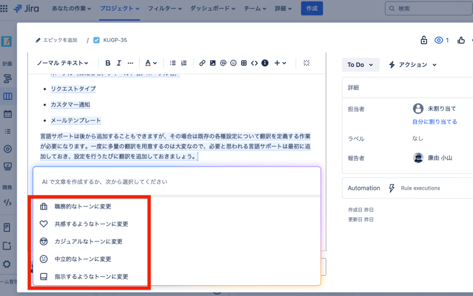Open project pages icon in sidebar

pos(7,227)
